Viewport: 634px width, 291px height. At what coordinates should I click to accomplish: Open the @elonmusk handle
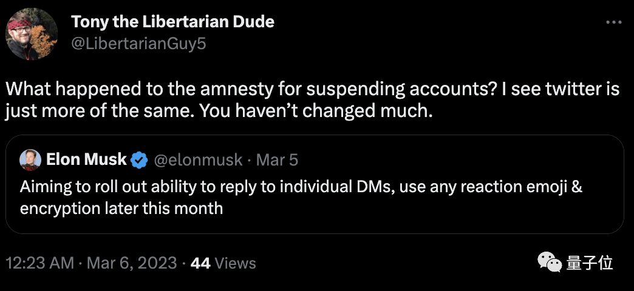(x=198, y=160)
